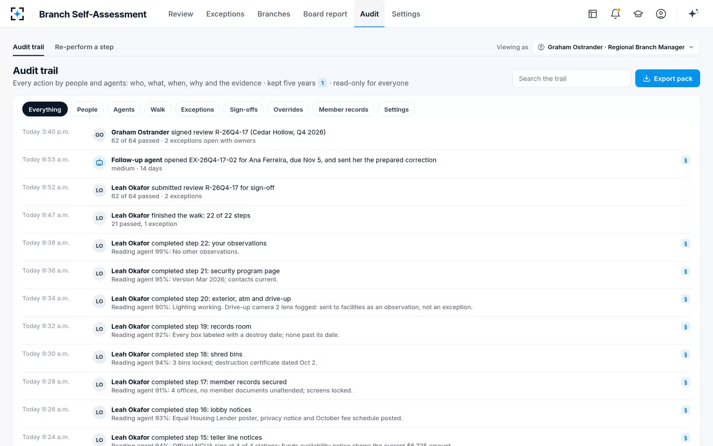Viewport: 713px width, 446px height.
Task: Switch to the Re-perform a step subtab
Action: pyautogui.click(x=84, y=47)
